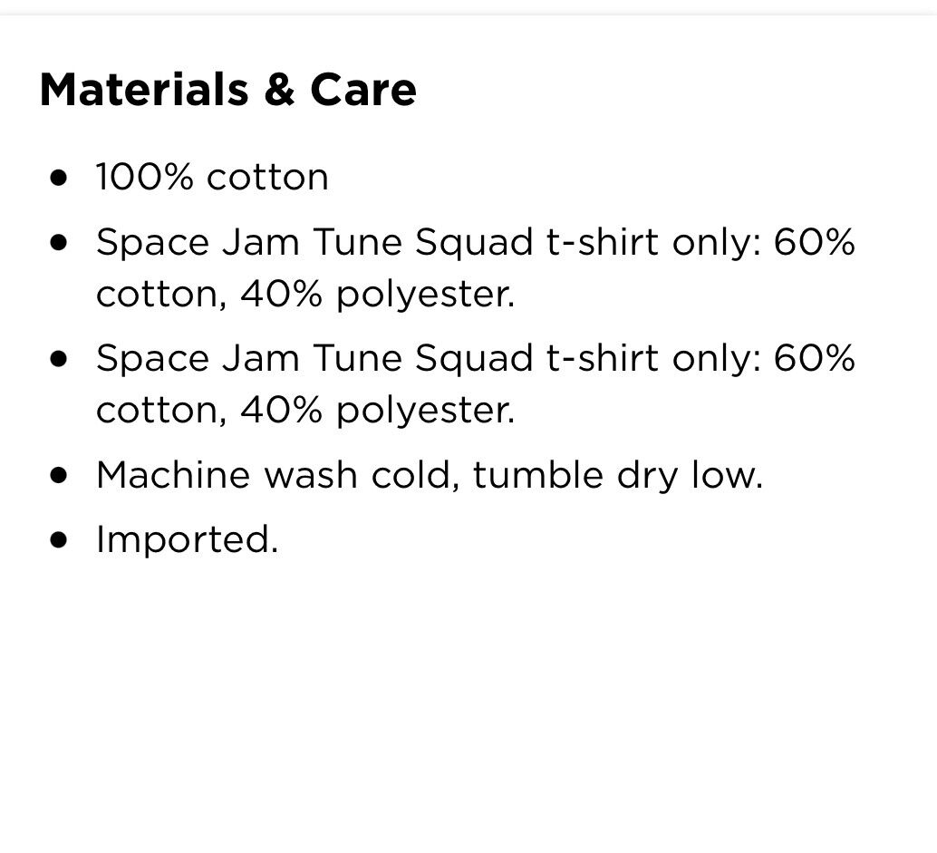
Task: Click the first 'cotton, 40% polyester.' line
Action: pos(305,295)
